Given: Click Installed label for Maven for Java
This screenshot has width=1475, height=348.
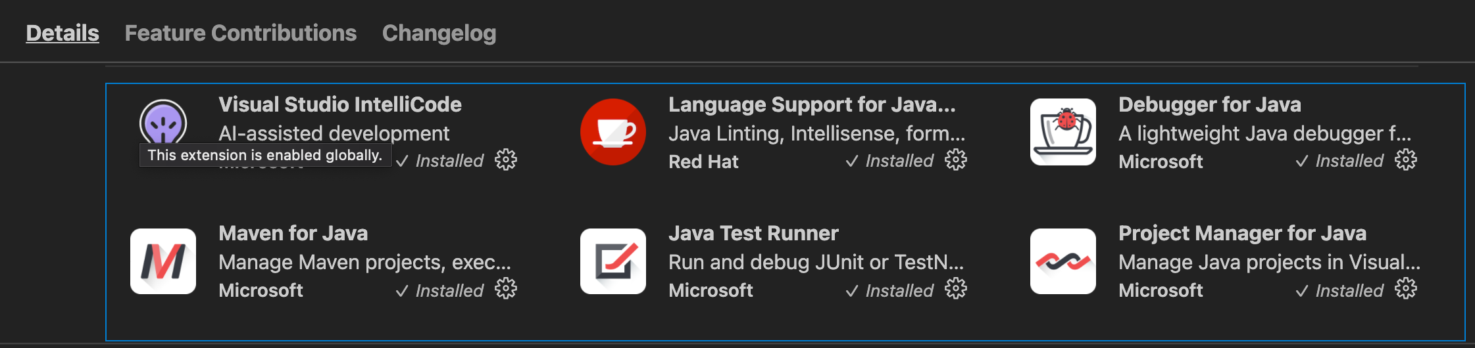Looking at the screenshot, I should pyautogui.click(x=440, y=290).
